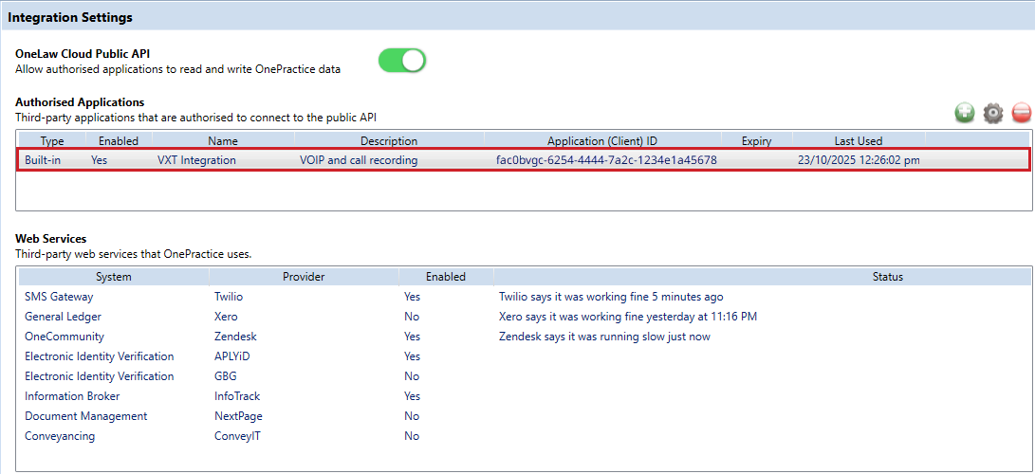This screenshot has height=474, width=1035.
Task: Select the VXT Integration application name
Action: pyautogui.click(x=196, y=160)
